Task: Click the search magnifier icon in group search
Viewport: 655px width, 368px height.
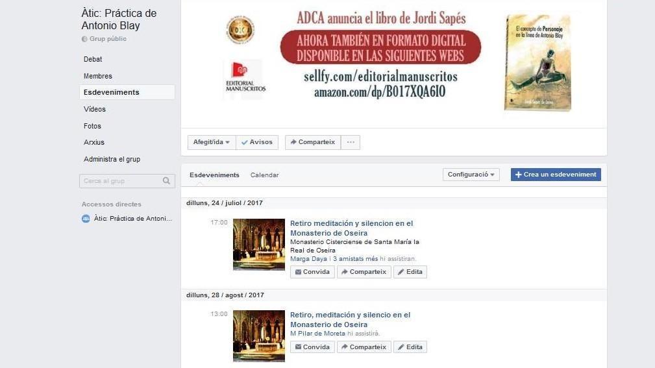Action: point(166,181)
